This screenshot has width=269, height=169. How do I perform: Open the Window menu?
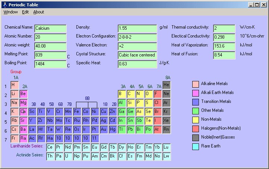11,12
